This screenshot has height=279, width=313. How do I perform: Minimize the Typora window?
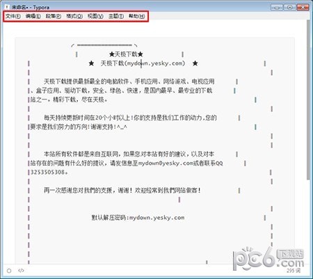coord(277,7)
